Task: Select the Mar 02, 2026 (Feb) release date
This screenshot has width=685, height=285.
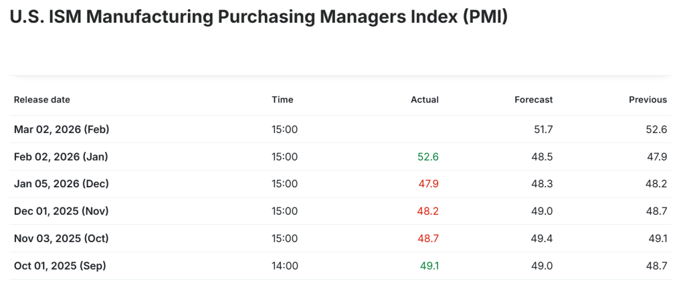Action: pos(62,129)
